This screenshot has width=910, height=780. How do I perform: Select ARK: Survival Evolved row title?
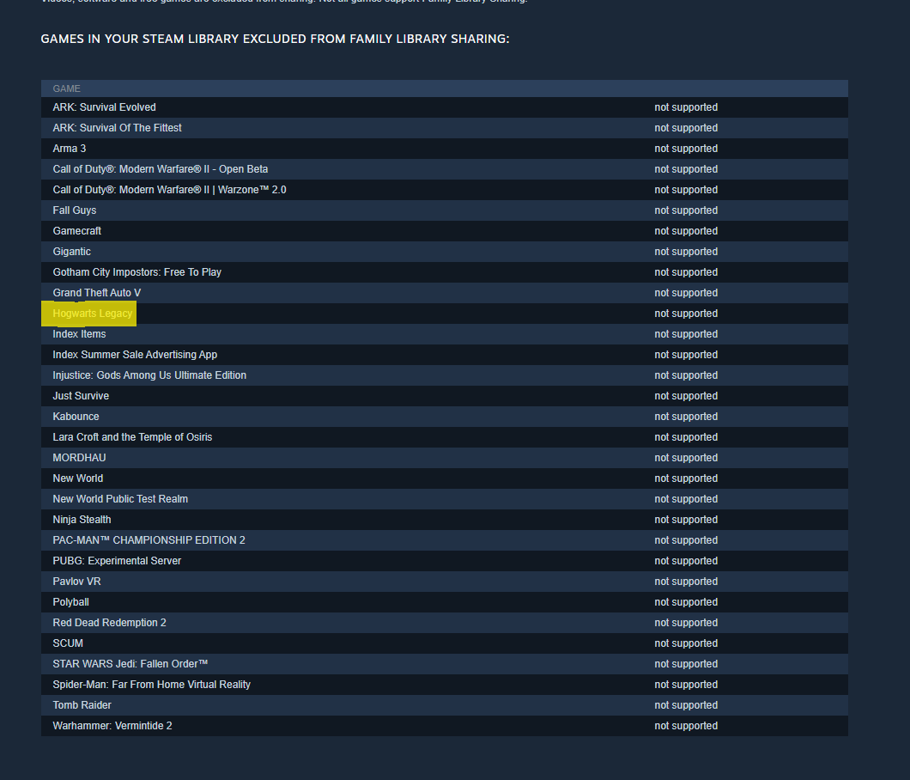tap(104, 107)
